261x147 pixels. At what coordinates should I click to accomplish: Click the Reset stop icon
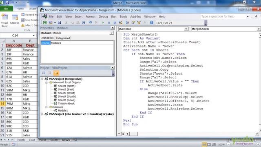(115, 22)
